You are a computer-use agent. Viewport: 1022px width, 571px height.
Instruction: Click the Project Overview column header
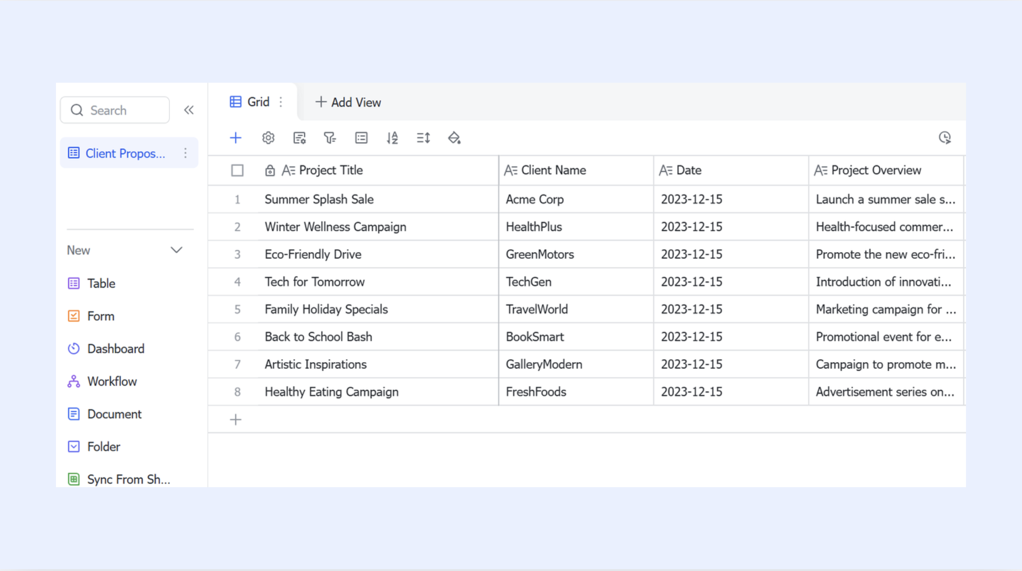(886, 170)
